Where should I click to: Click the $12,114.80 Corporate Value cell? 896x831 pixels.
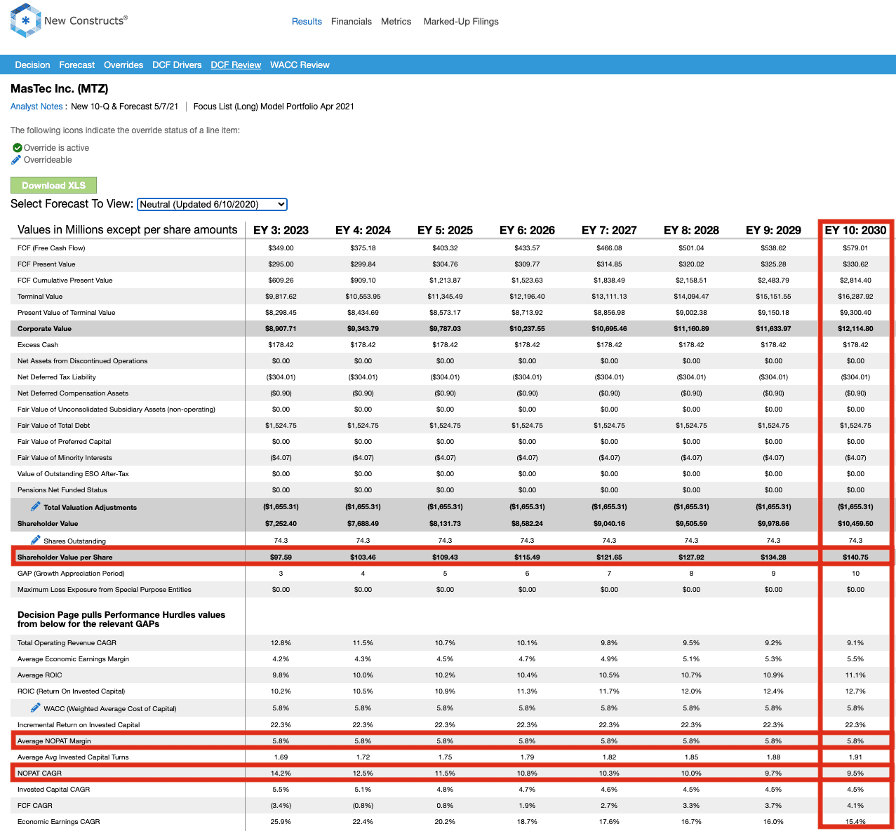(x=855, y=329)
